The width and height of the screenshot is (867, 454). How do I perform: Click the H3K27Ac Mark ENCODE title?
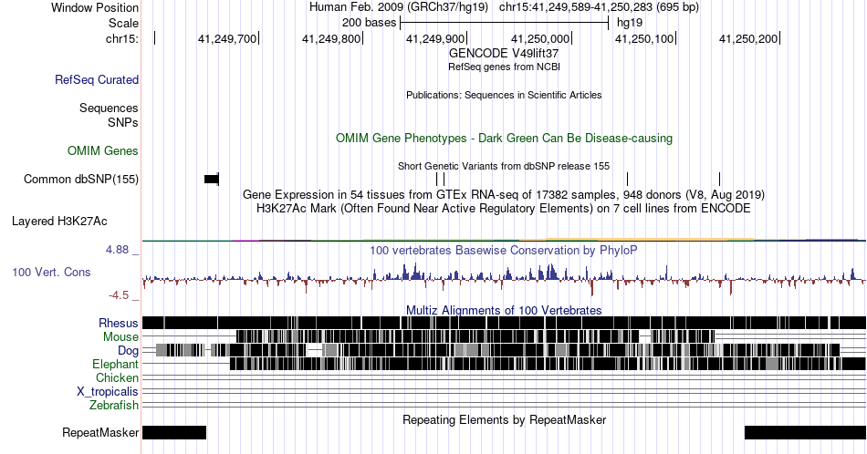(x=504, y=208)
